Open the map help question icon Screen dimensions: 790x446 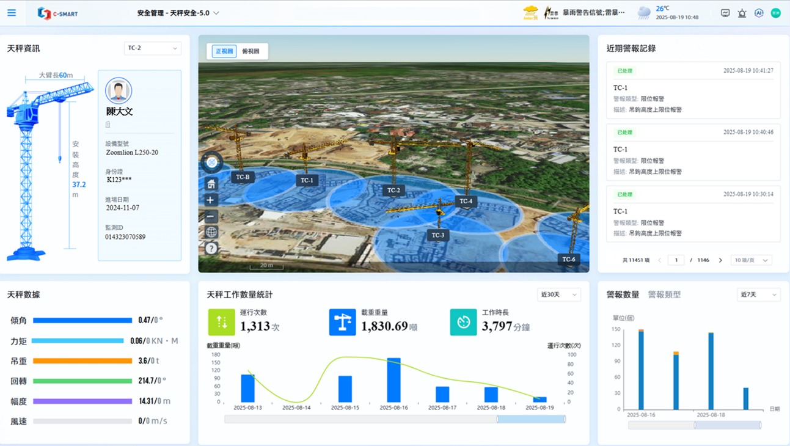point(211,248)
